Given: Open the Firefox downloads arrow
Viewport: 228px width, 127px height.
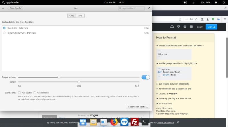Looking at the screenshot, I should pos(208,19).
